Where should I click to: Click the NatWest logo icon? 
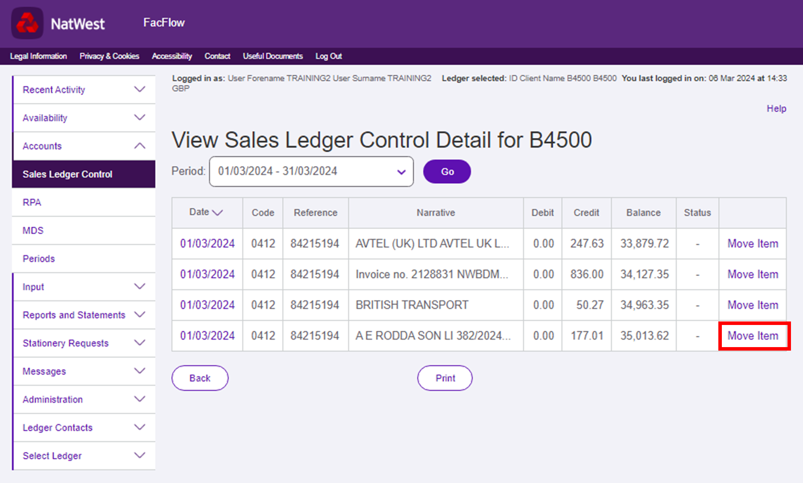click(27, 23)
